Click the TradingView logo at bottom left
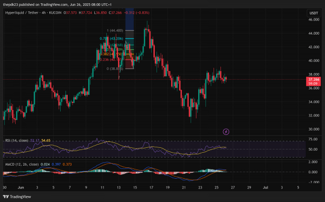 pyautogui.click(x=17, y=197)
